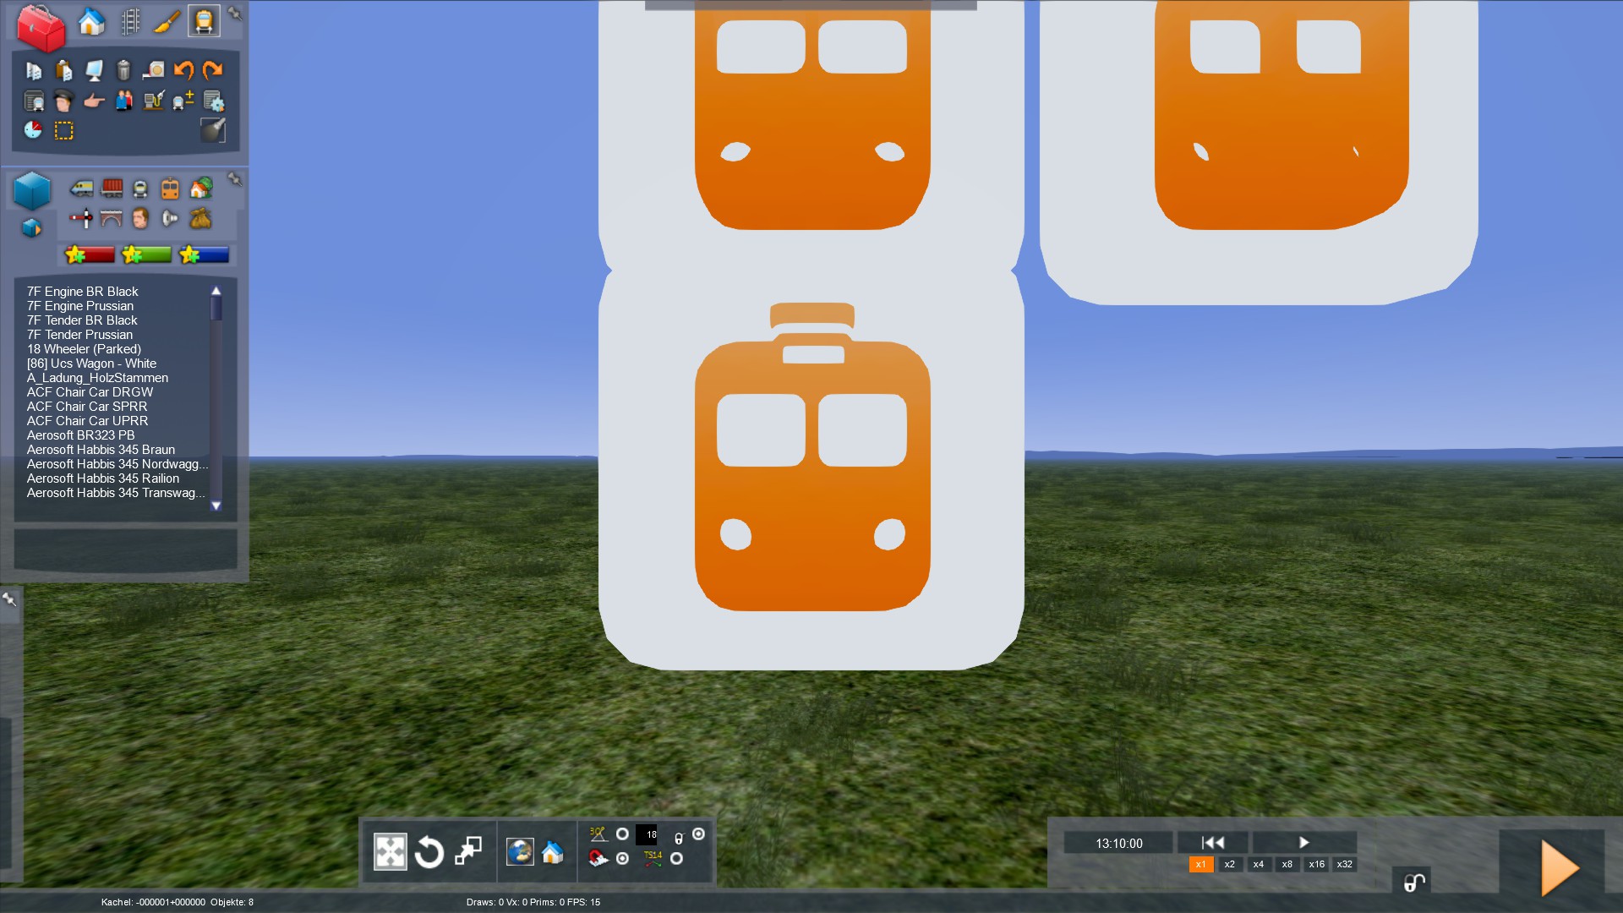Toggle the TS14 track option radio button

tap(676, 859)
